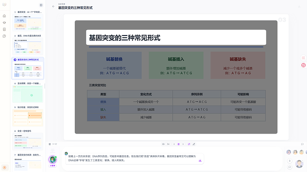Click the 类型 table header
307x172 pixels.
pos(103,94)
